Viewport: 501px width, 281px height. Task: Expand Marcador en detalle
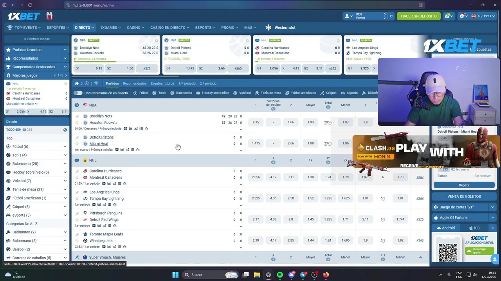click(22, 103)
